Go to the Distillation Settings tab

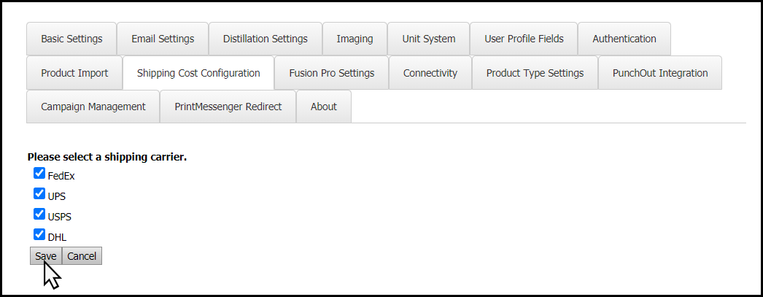pos(266,39)
